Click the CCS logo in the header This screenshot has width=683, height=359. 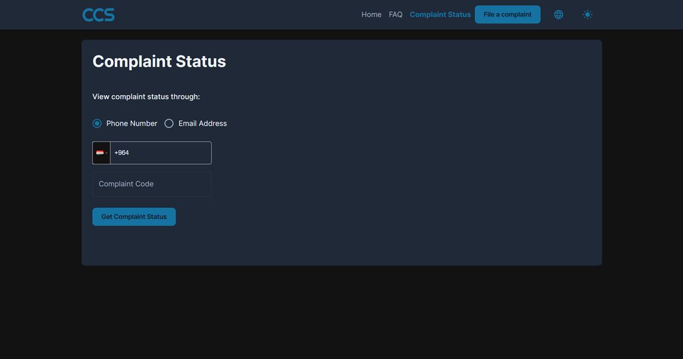coord(98,15)
